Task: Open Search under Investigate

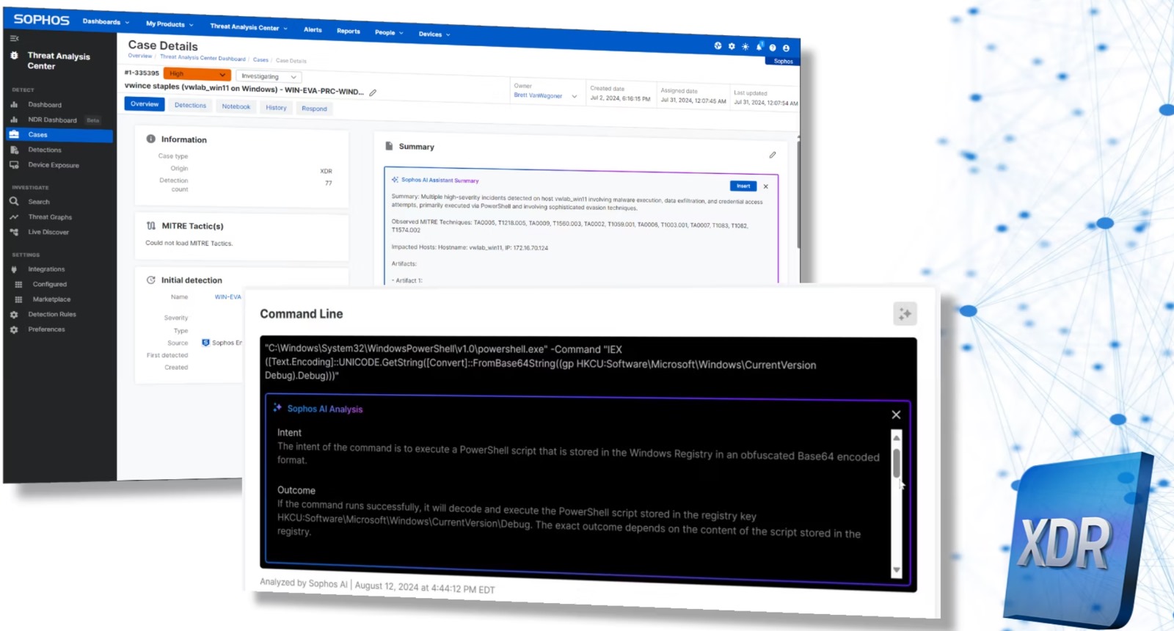Action: tap(39, 202)
